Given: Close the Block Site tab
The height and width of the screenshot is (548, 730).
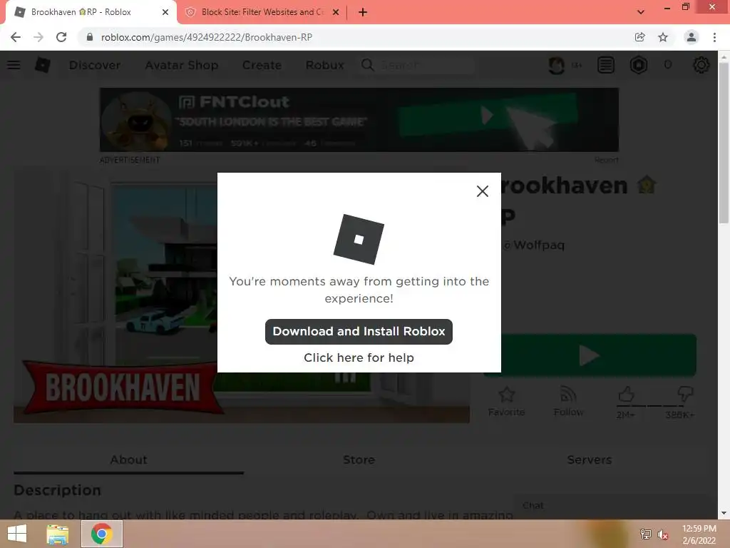Looking at the screenshot, I should pos(336,12).
